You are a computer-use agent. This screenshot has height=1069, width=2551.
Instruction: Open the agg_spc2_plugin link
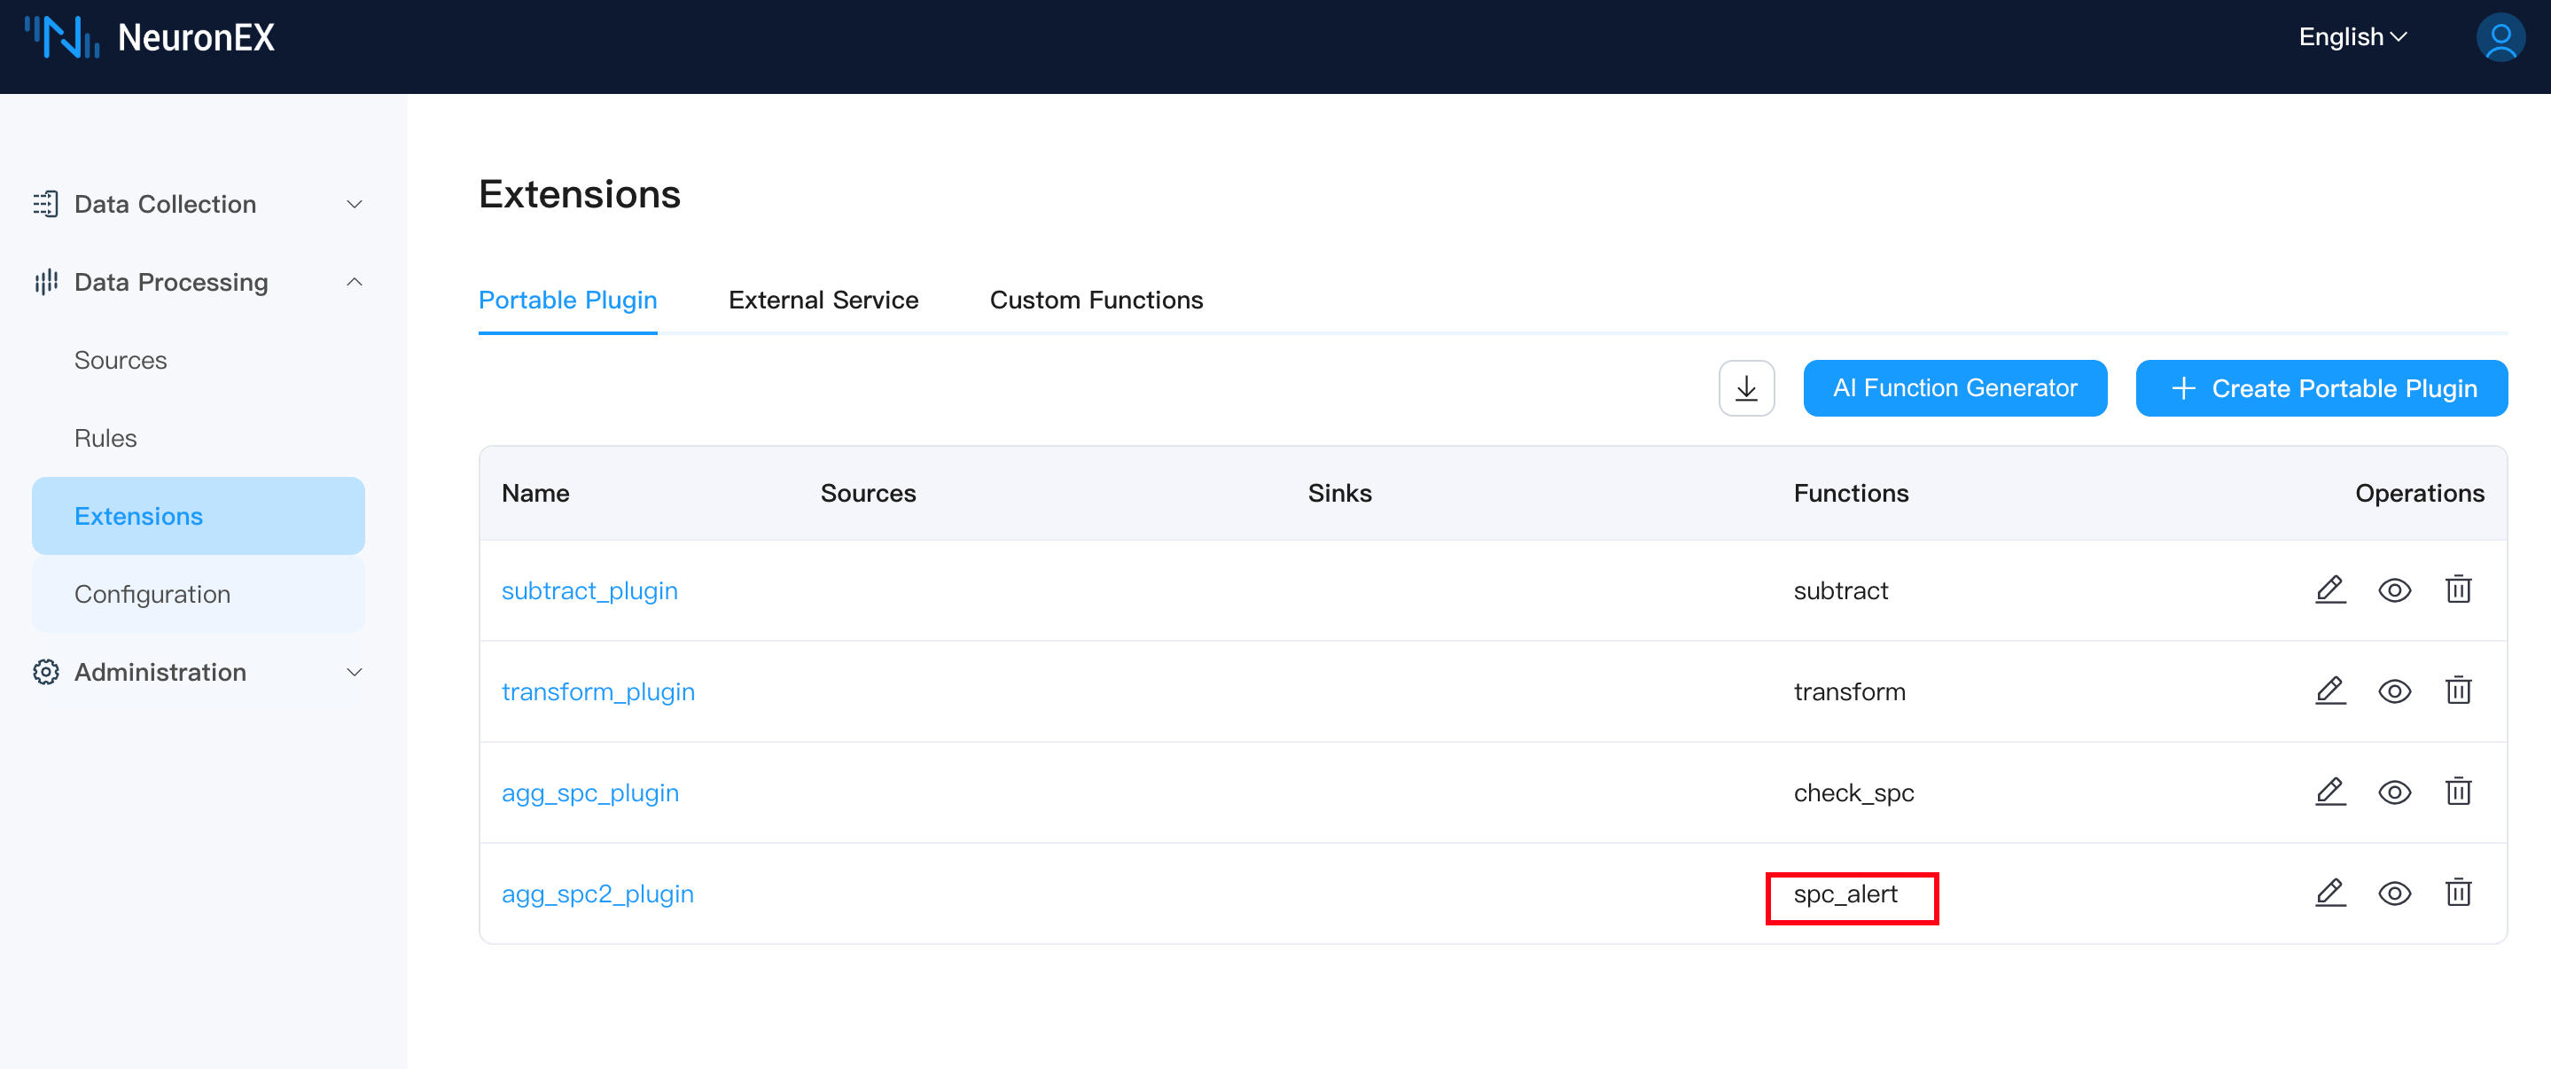(597, 893)
